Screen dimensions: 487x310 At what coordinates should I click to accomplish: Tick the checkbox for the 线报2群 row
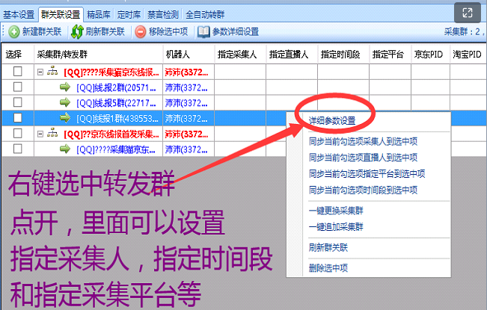[x=17, y=87]
